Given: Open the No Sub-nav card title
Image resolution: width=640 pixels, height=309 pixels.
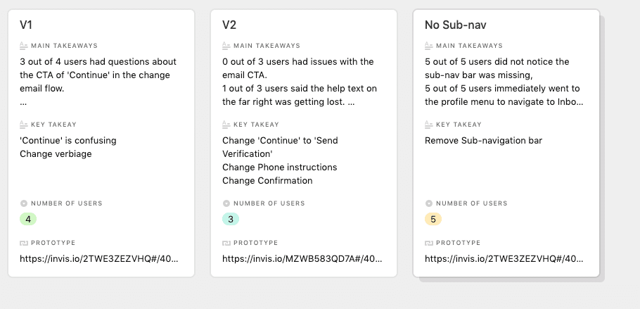Looking at the screenshot, I should (x=456, y=25).
